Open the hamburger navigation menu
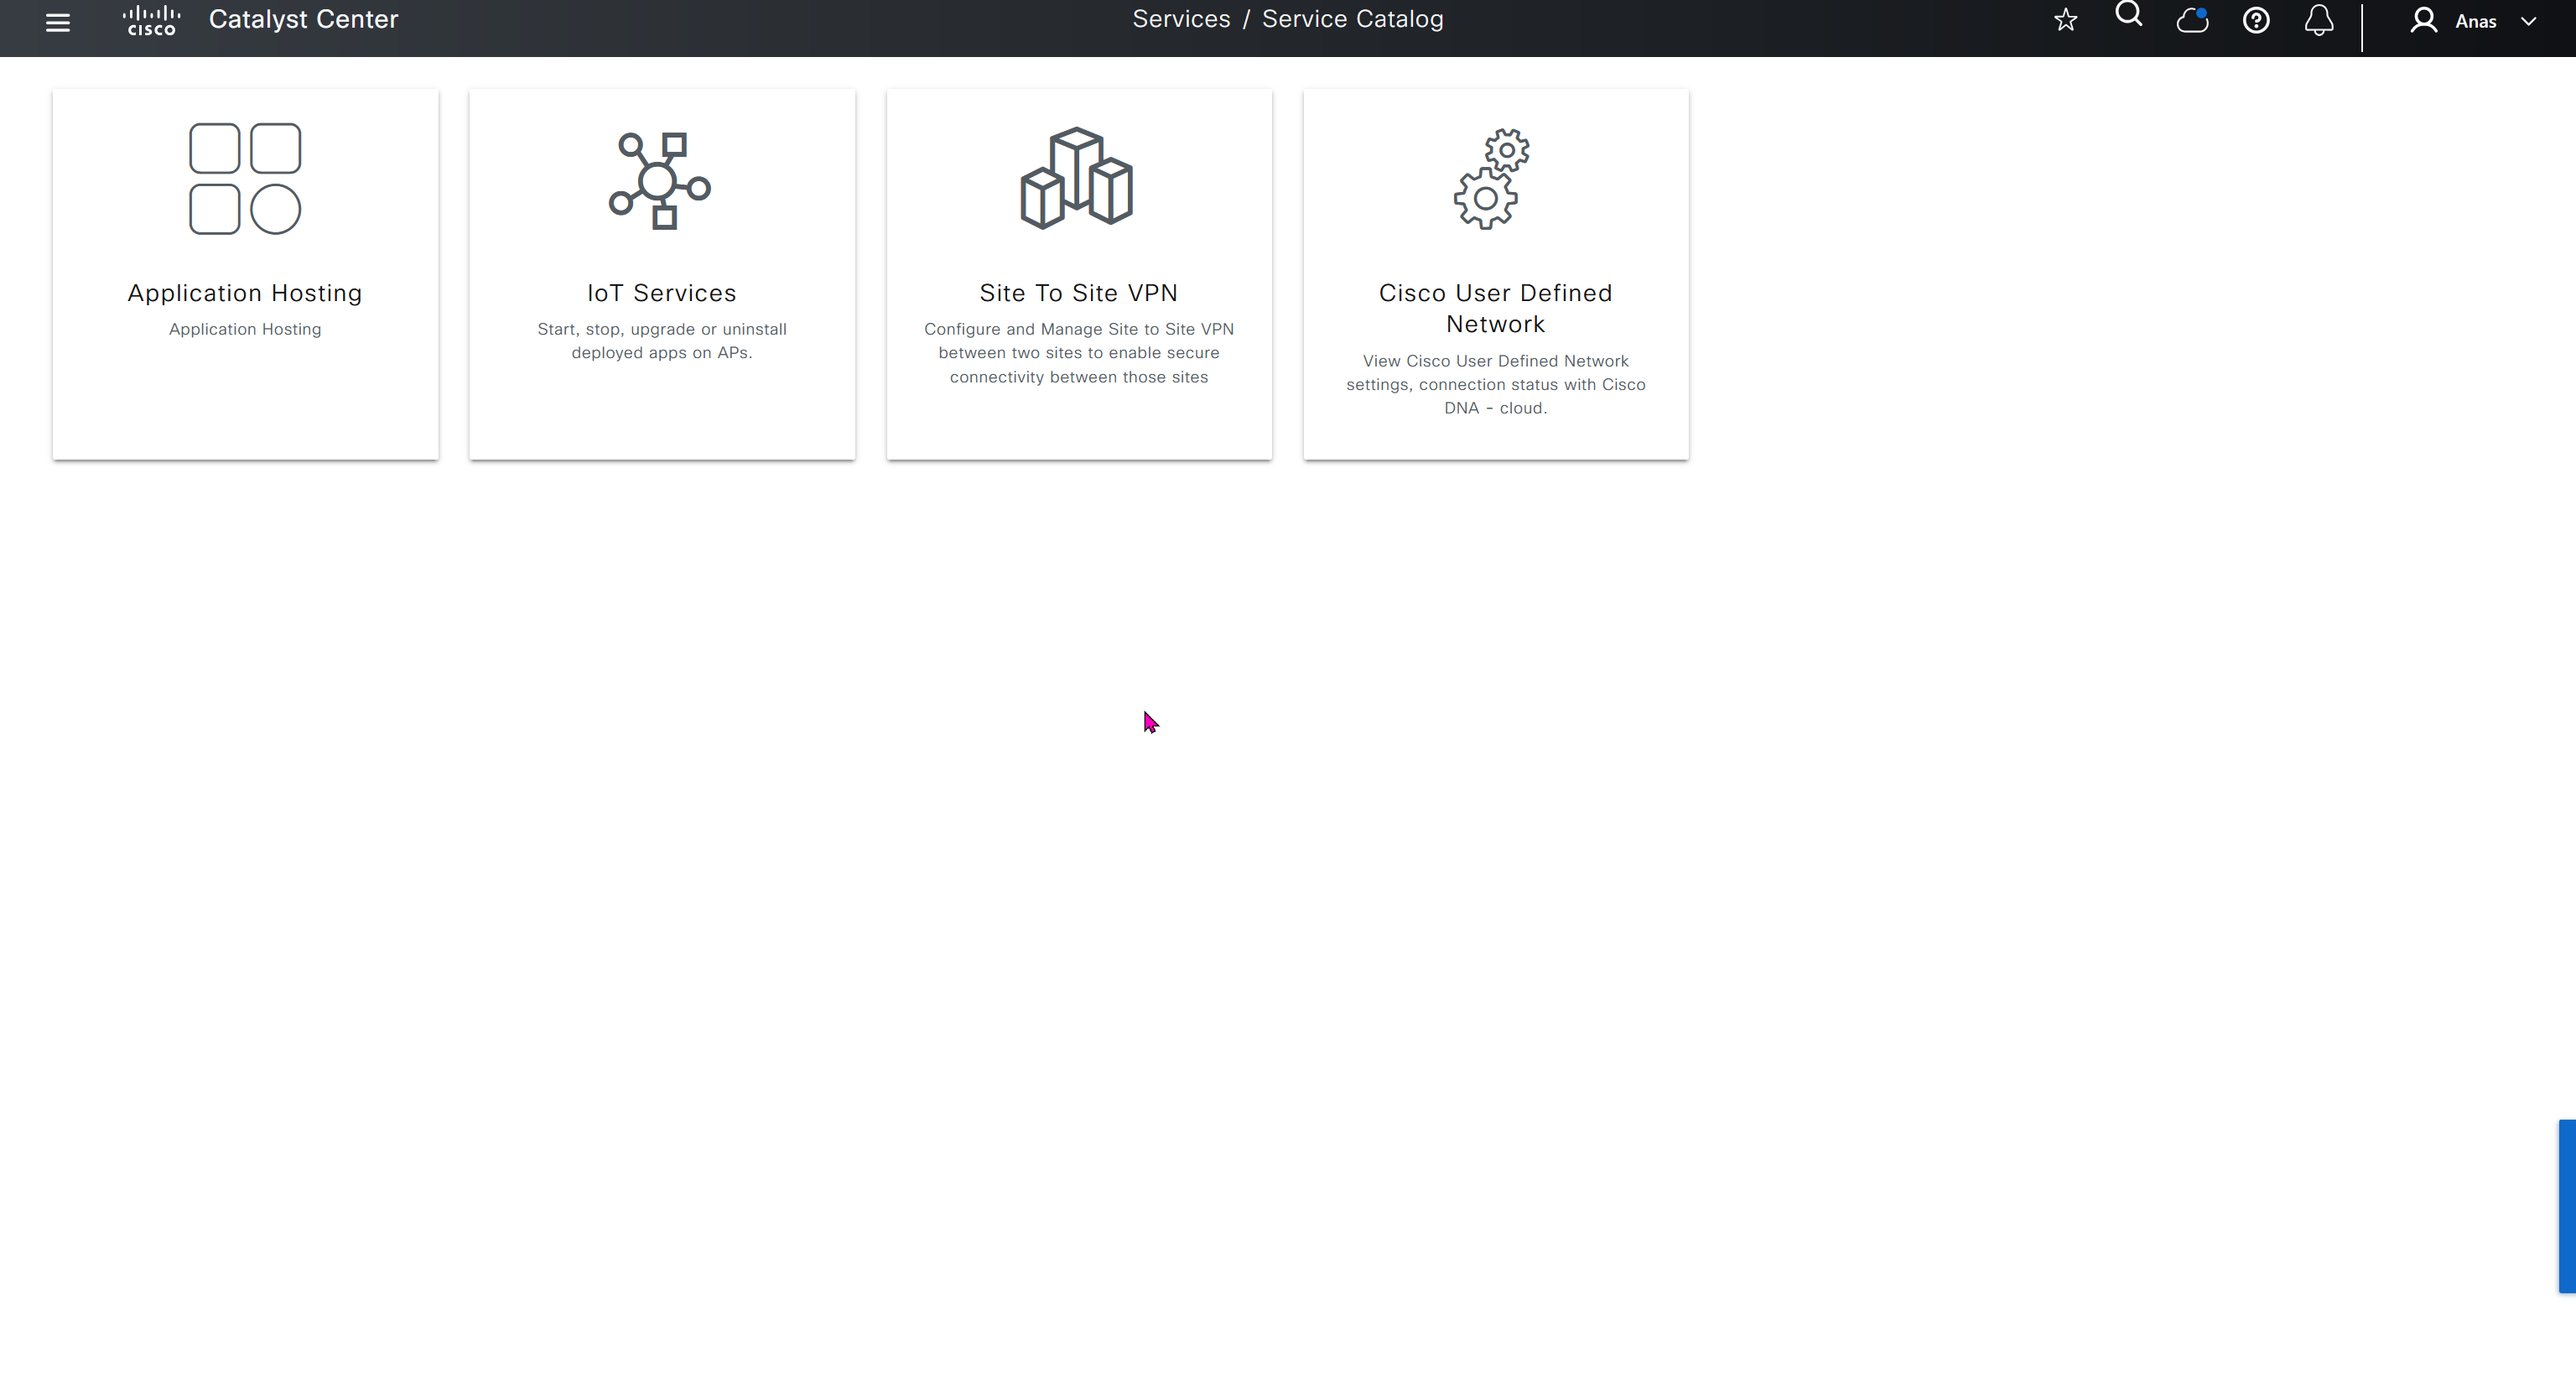 [x=58, y=22]
